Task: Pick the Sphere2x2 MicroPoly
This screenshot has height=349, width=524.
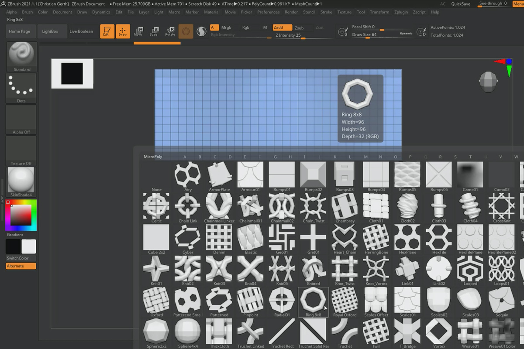Action: [156, 334]
